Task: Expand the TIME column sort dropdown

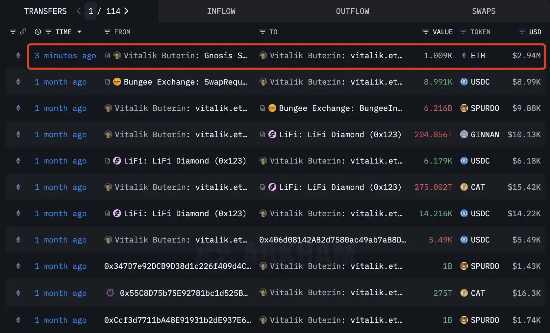Action: pos(79,32)
